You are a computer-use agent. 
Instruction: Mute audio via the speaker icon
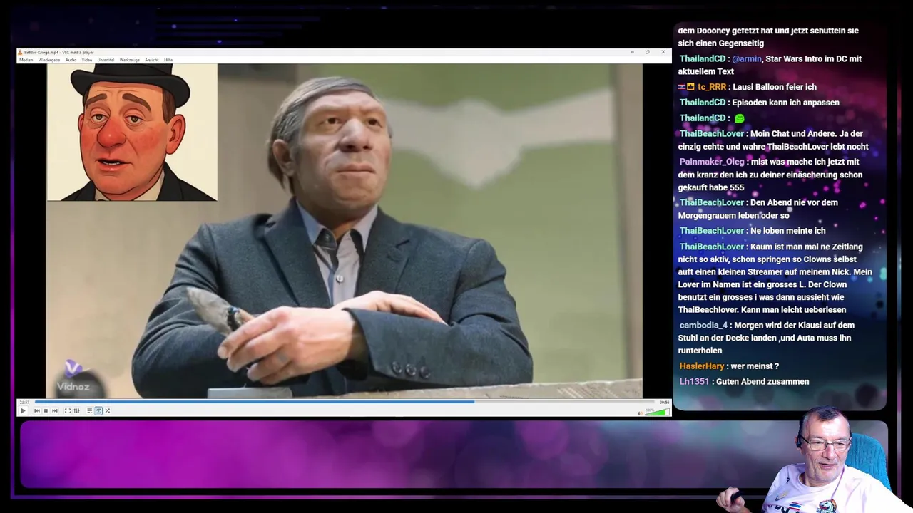[640, 412]
